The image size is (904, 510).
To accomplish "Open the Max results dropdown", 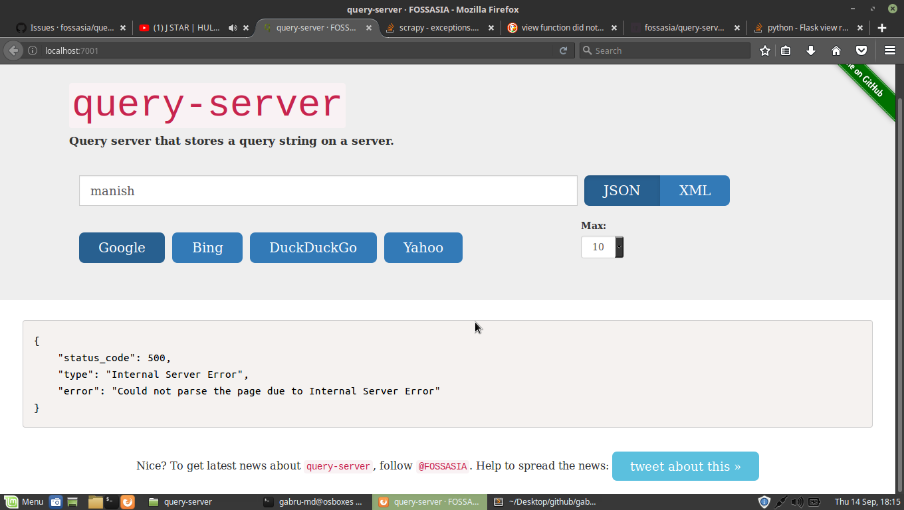I will [x=602, y=247].
